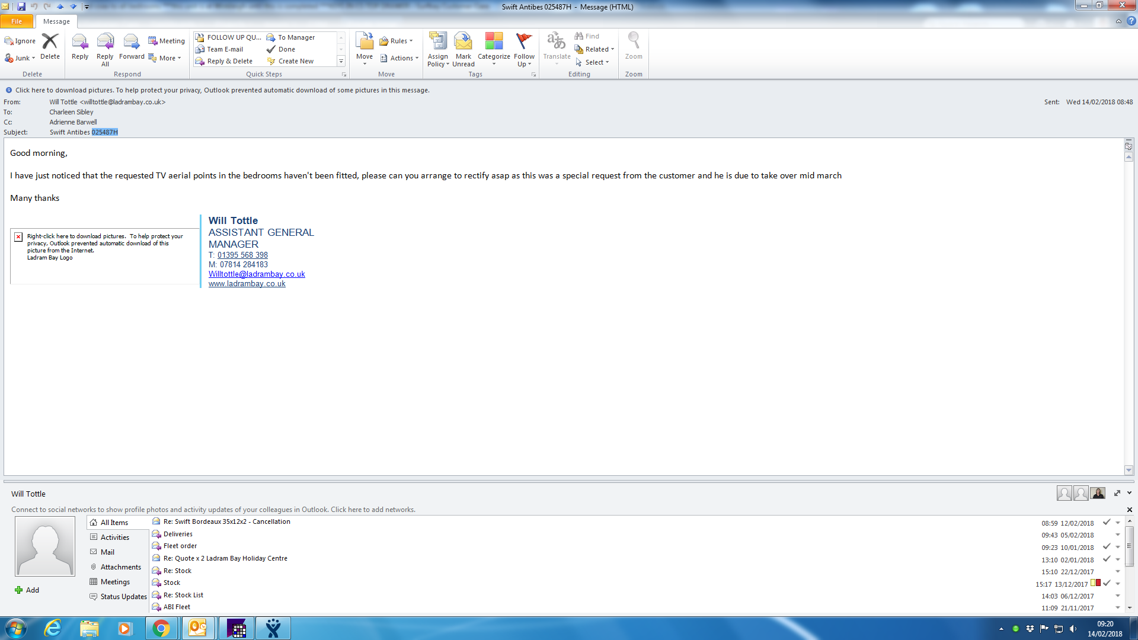Click the www.ladrambay.co.uk link
1138x640 pixels.
point(247,284)
